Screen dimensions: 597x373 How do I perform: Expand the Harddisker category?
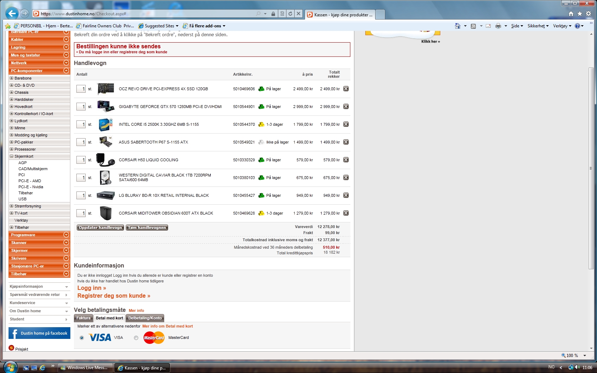11,99
